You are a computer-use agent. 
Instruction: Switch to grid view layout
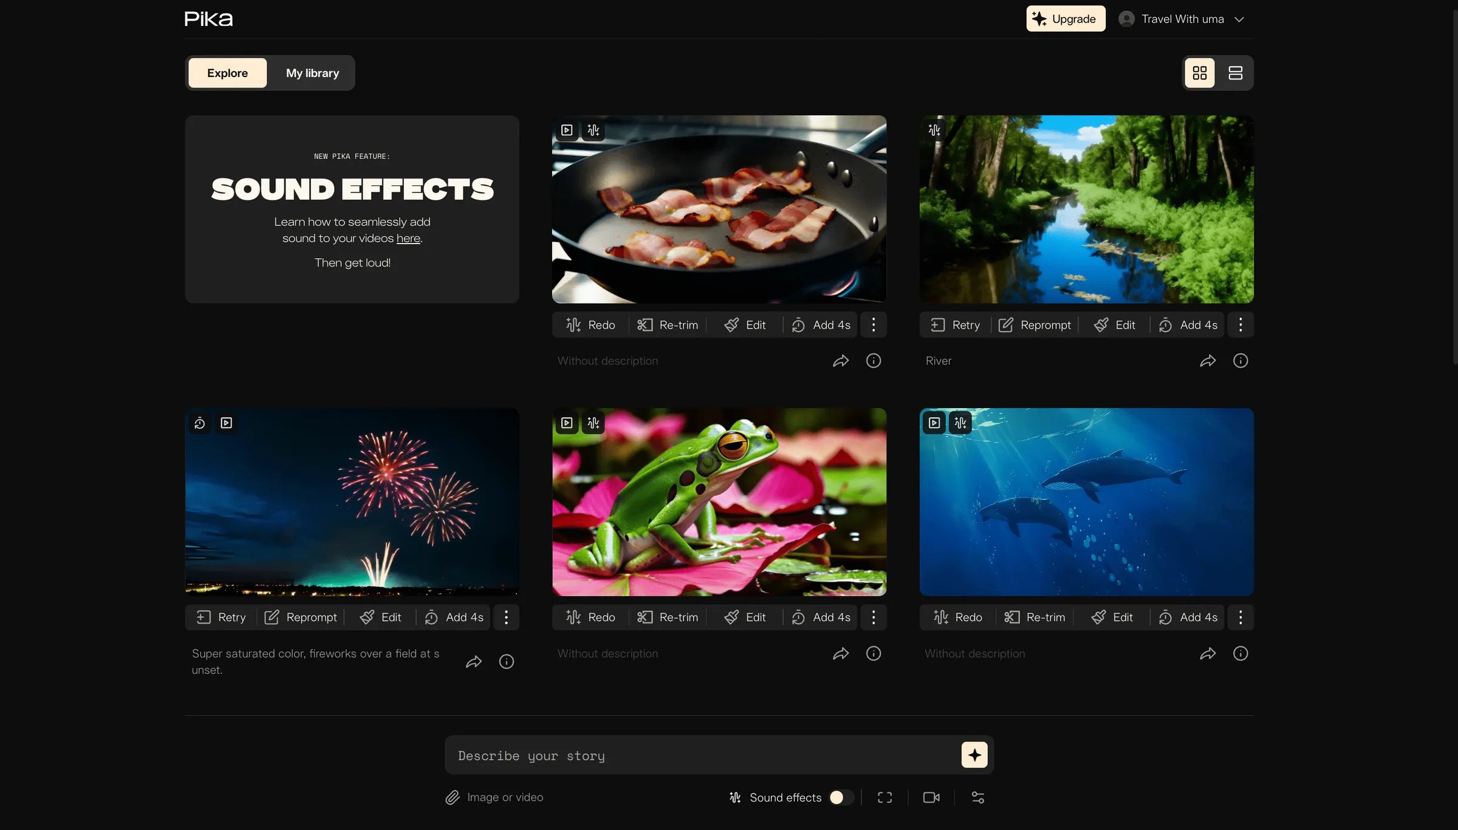coord(1199,73)
